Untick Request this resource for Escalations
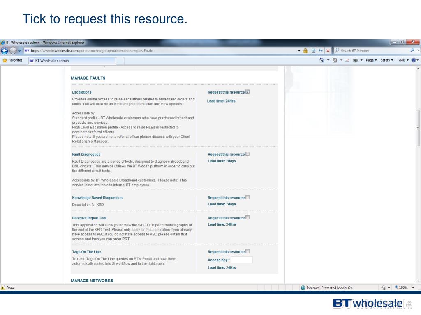421x315 pixels. [248, 91]
